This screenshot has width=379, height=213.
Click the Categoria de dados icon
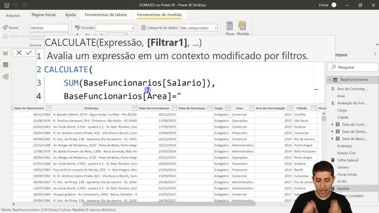[x=143, y=28]
